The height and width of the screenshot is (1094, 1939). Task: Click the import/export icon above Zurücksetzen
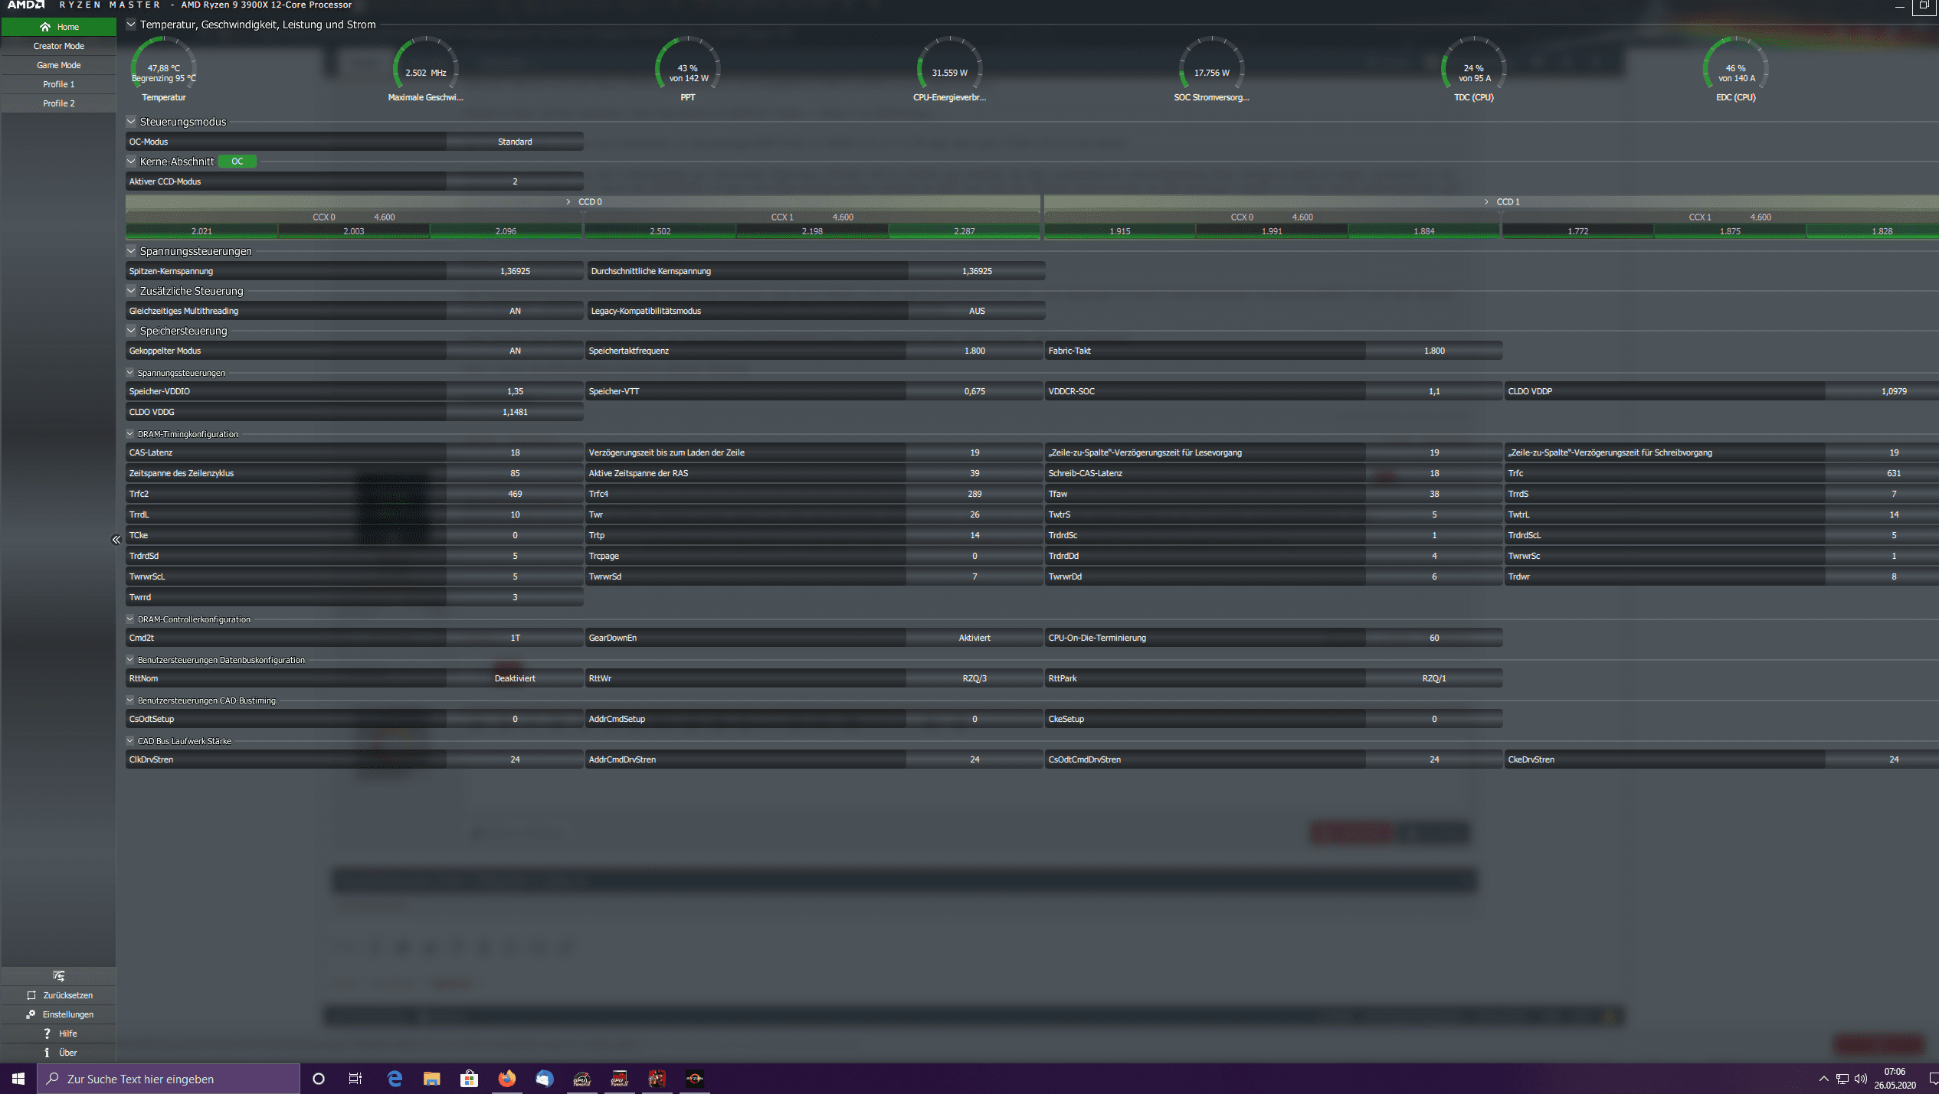(59, 975)
